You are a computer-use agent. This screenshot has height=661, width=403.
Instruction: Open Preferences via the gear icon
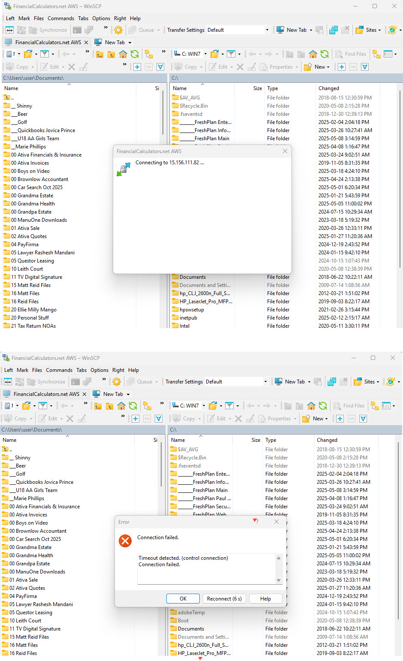(117, 30)
